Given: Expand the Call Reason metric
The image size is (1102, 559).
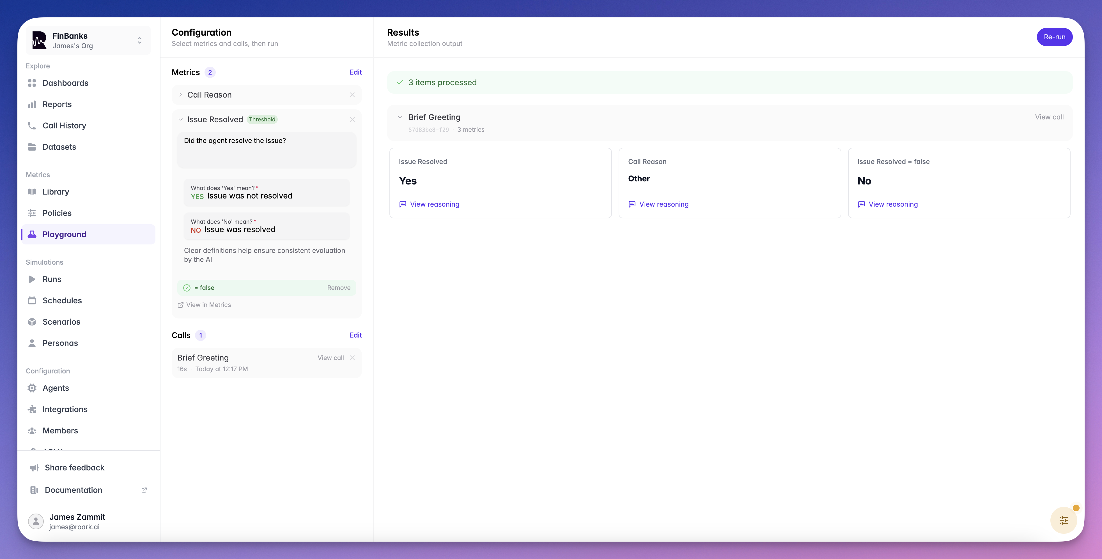Looking at the screenshot, I should pos(180,95).
